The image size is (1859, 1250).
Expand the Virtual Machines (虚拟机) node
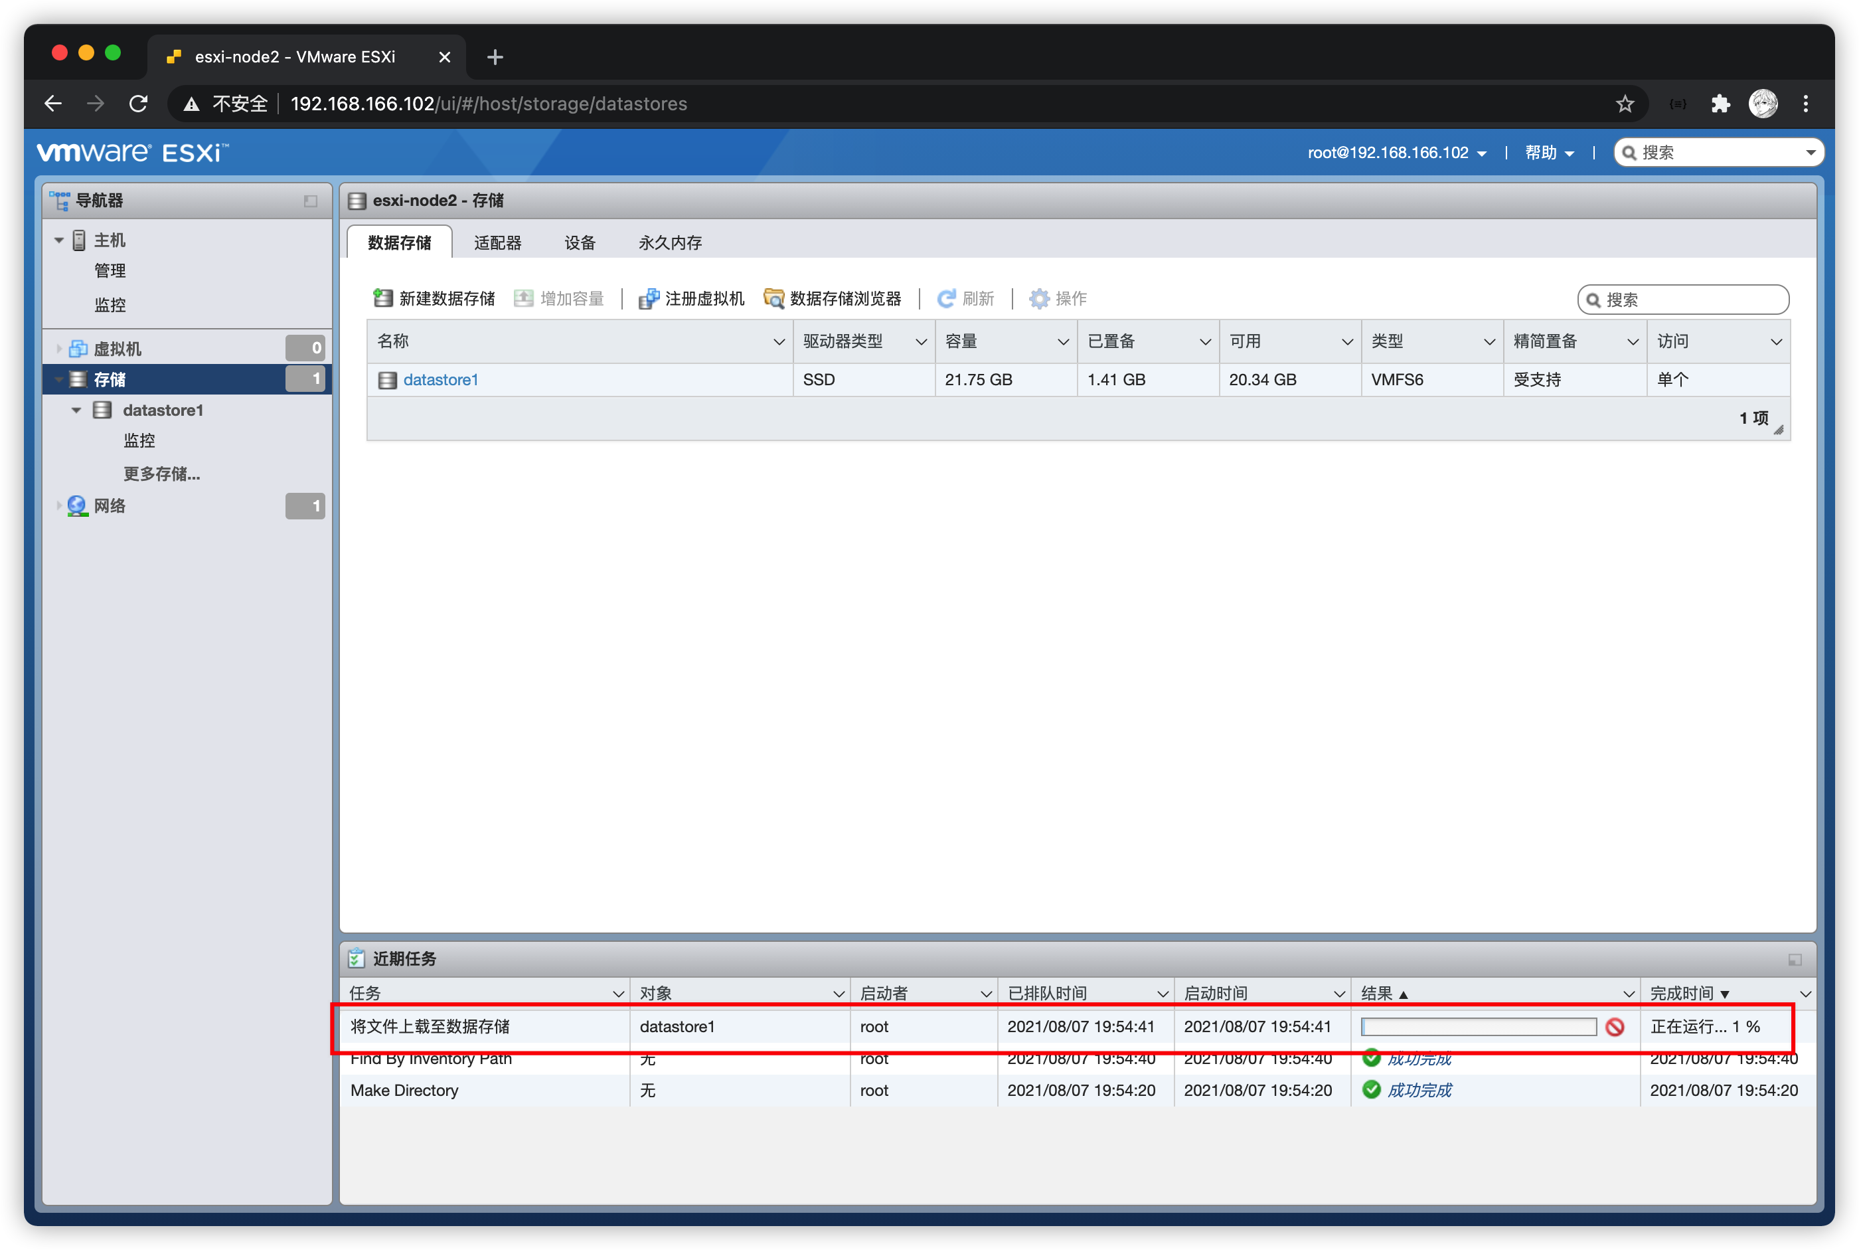tap(59, 349)
